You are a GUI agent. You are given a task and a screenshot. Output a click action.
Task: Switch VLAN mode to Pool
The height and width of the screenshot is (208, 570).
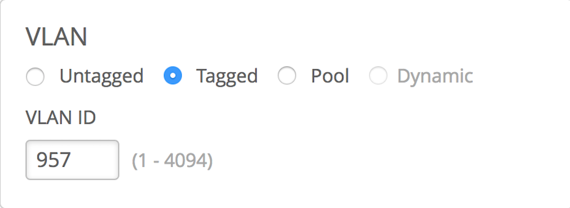click(x=287, y=76)
